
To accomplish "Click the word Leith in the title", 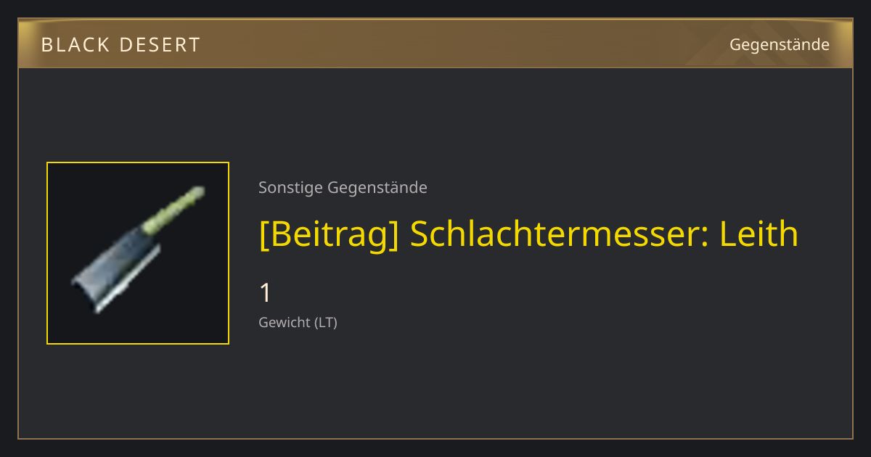I will (759, 234).
